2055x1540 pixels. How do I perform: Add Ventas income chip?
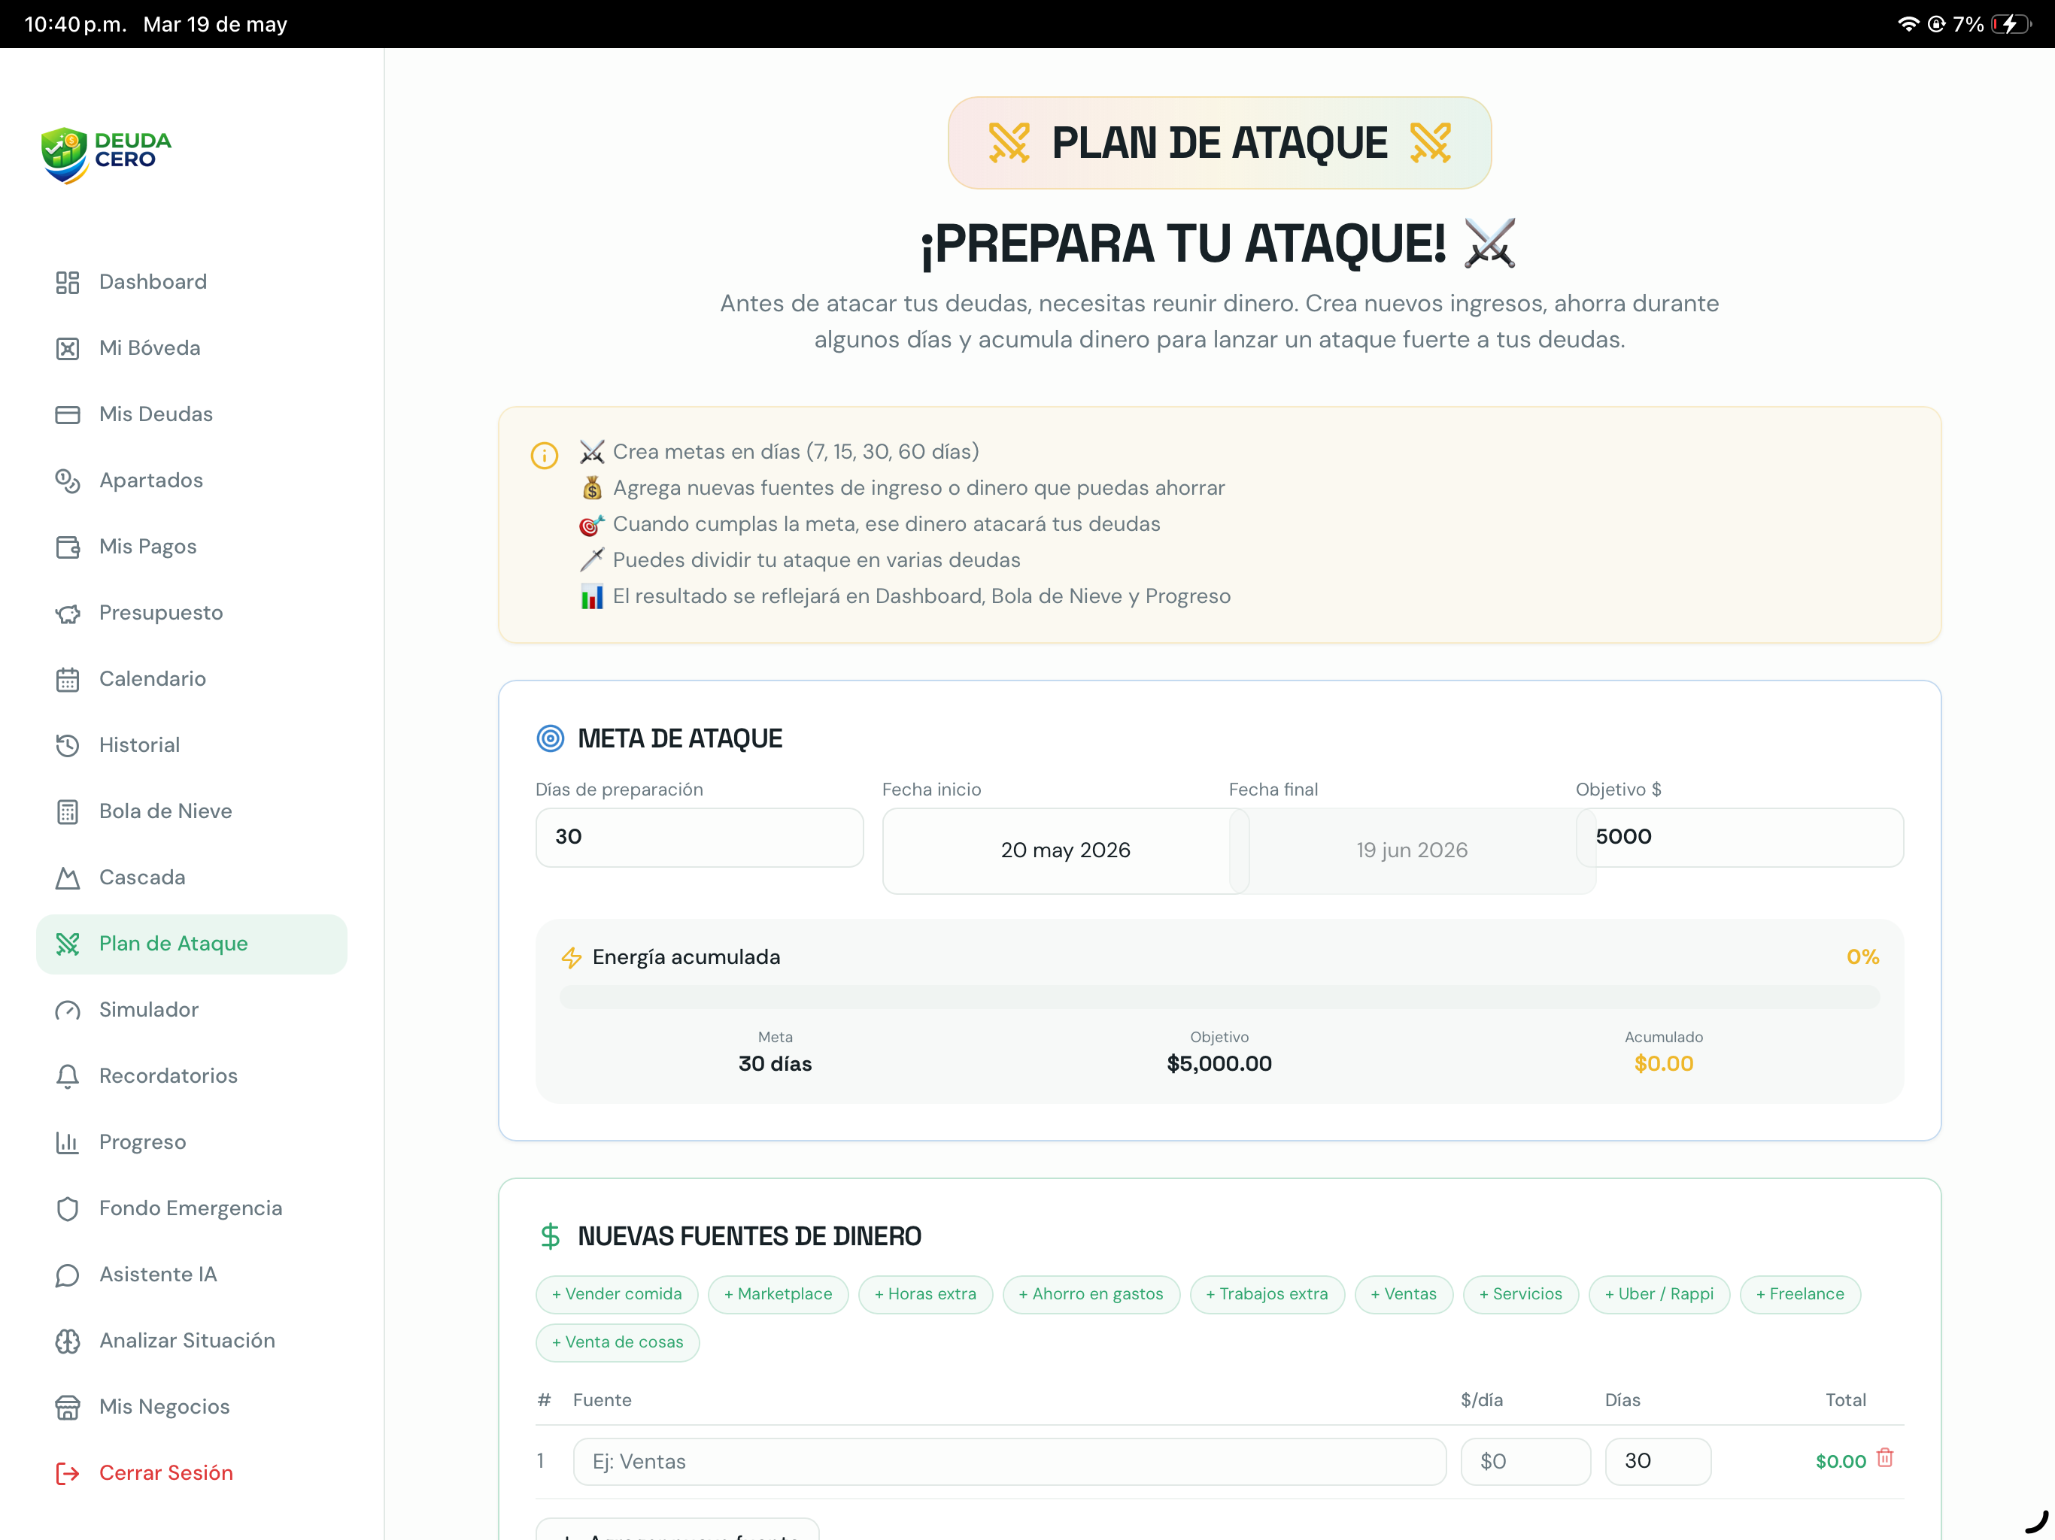[1404, 1295]
